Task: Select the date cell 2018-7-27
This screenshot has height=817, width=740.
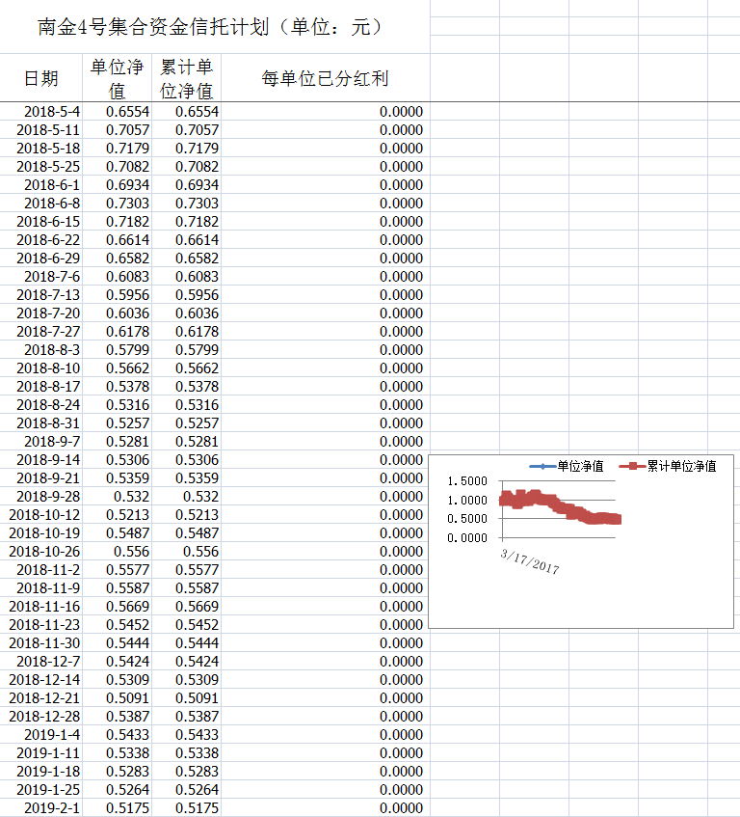Action: click(41, 332)
